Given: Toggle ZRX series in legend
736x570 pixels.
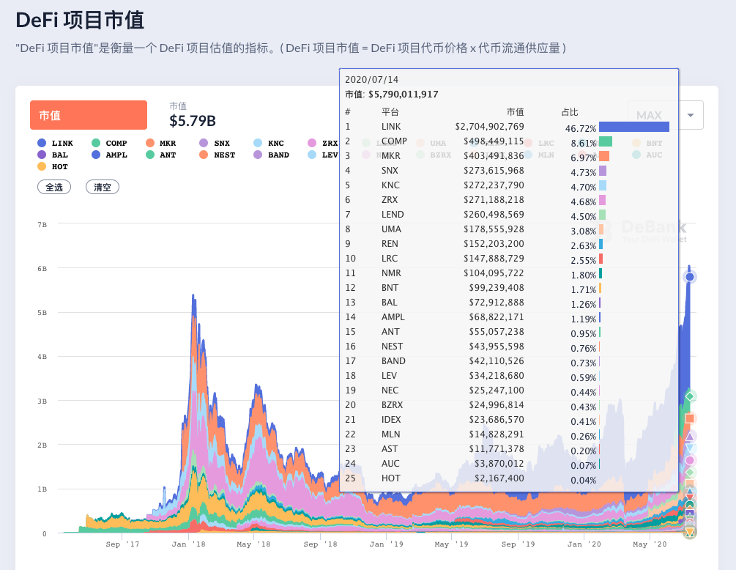Looking at the screenshot, I should point(323,143).
